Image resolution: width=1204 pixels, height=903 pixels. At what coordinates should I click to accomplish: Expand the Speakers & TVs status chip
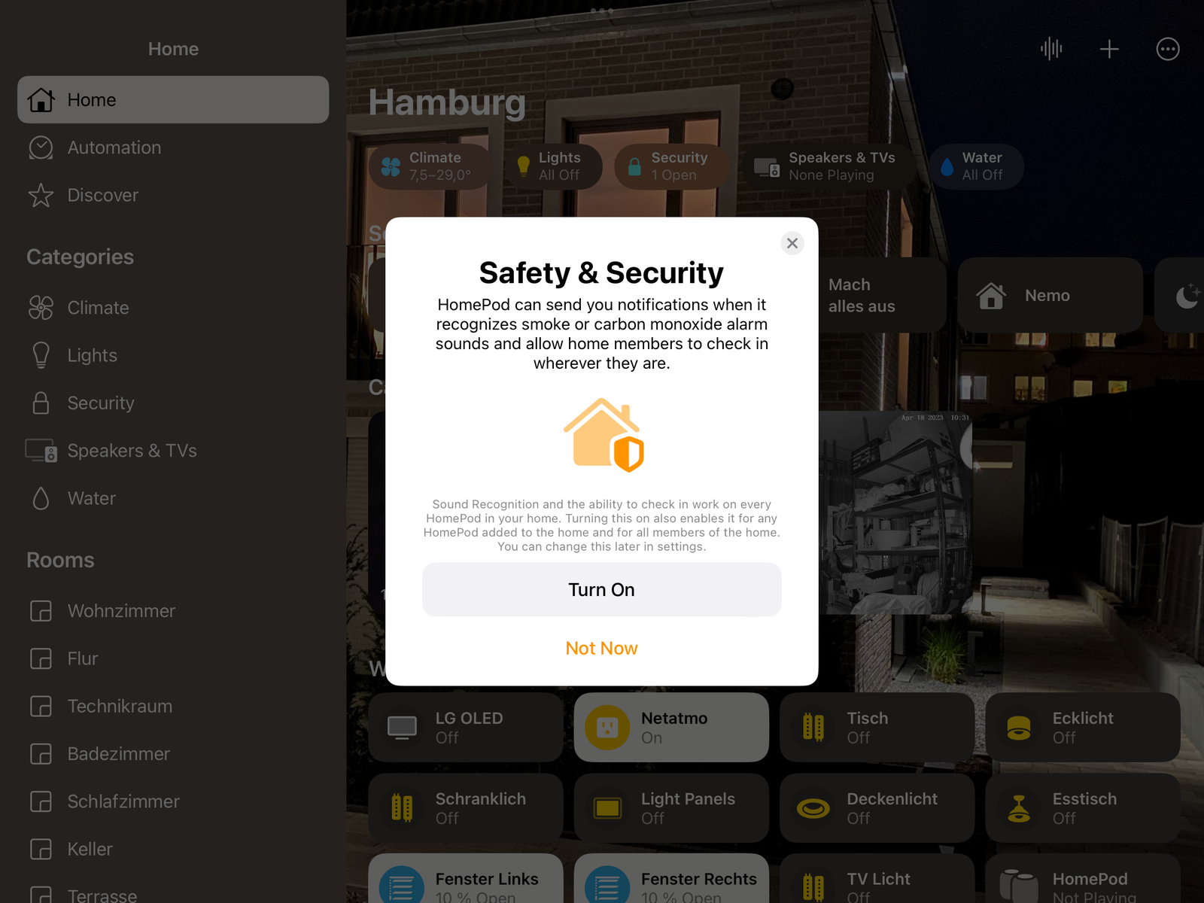pyautogui.click(x=831, y=166)
